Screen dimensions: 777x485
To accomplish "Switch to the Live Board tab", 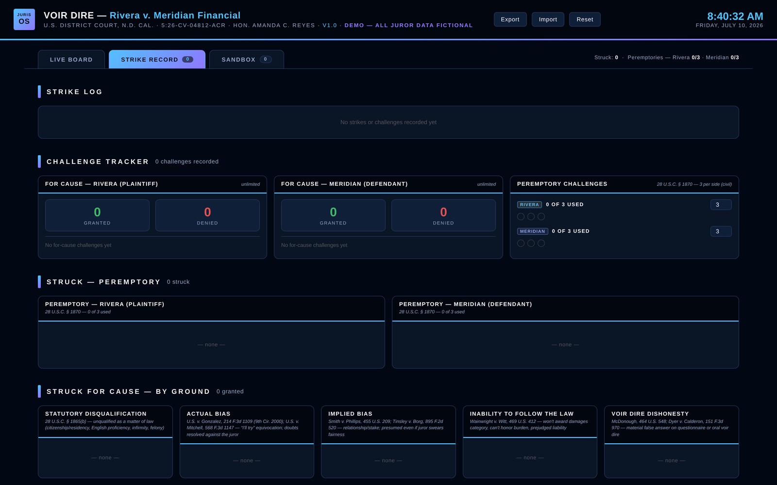I will coord(71,59).
